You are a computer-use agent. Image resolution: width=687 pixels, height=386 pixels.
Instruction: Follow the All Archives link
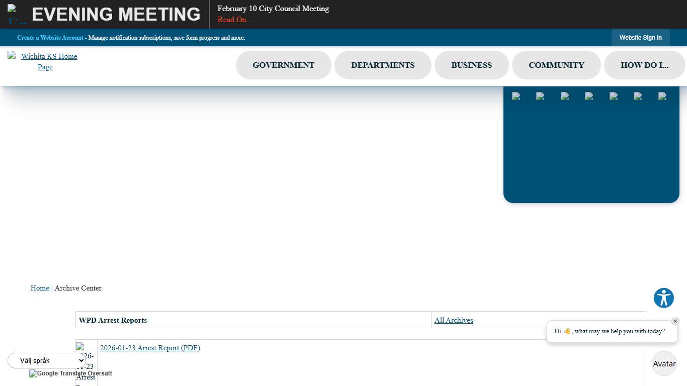tap(454, 320)
